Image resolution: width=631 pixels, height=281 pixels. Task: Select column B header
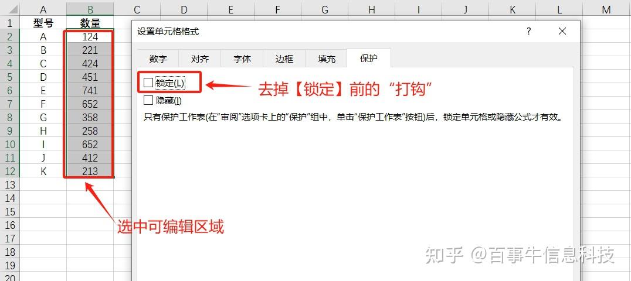click(90, 9)
